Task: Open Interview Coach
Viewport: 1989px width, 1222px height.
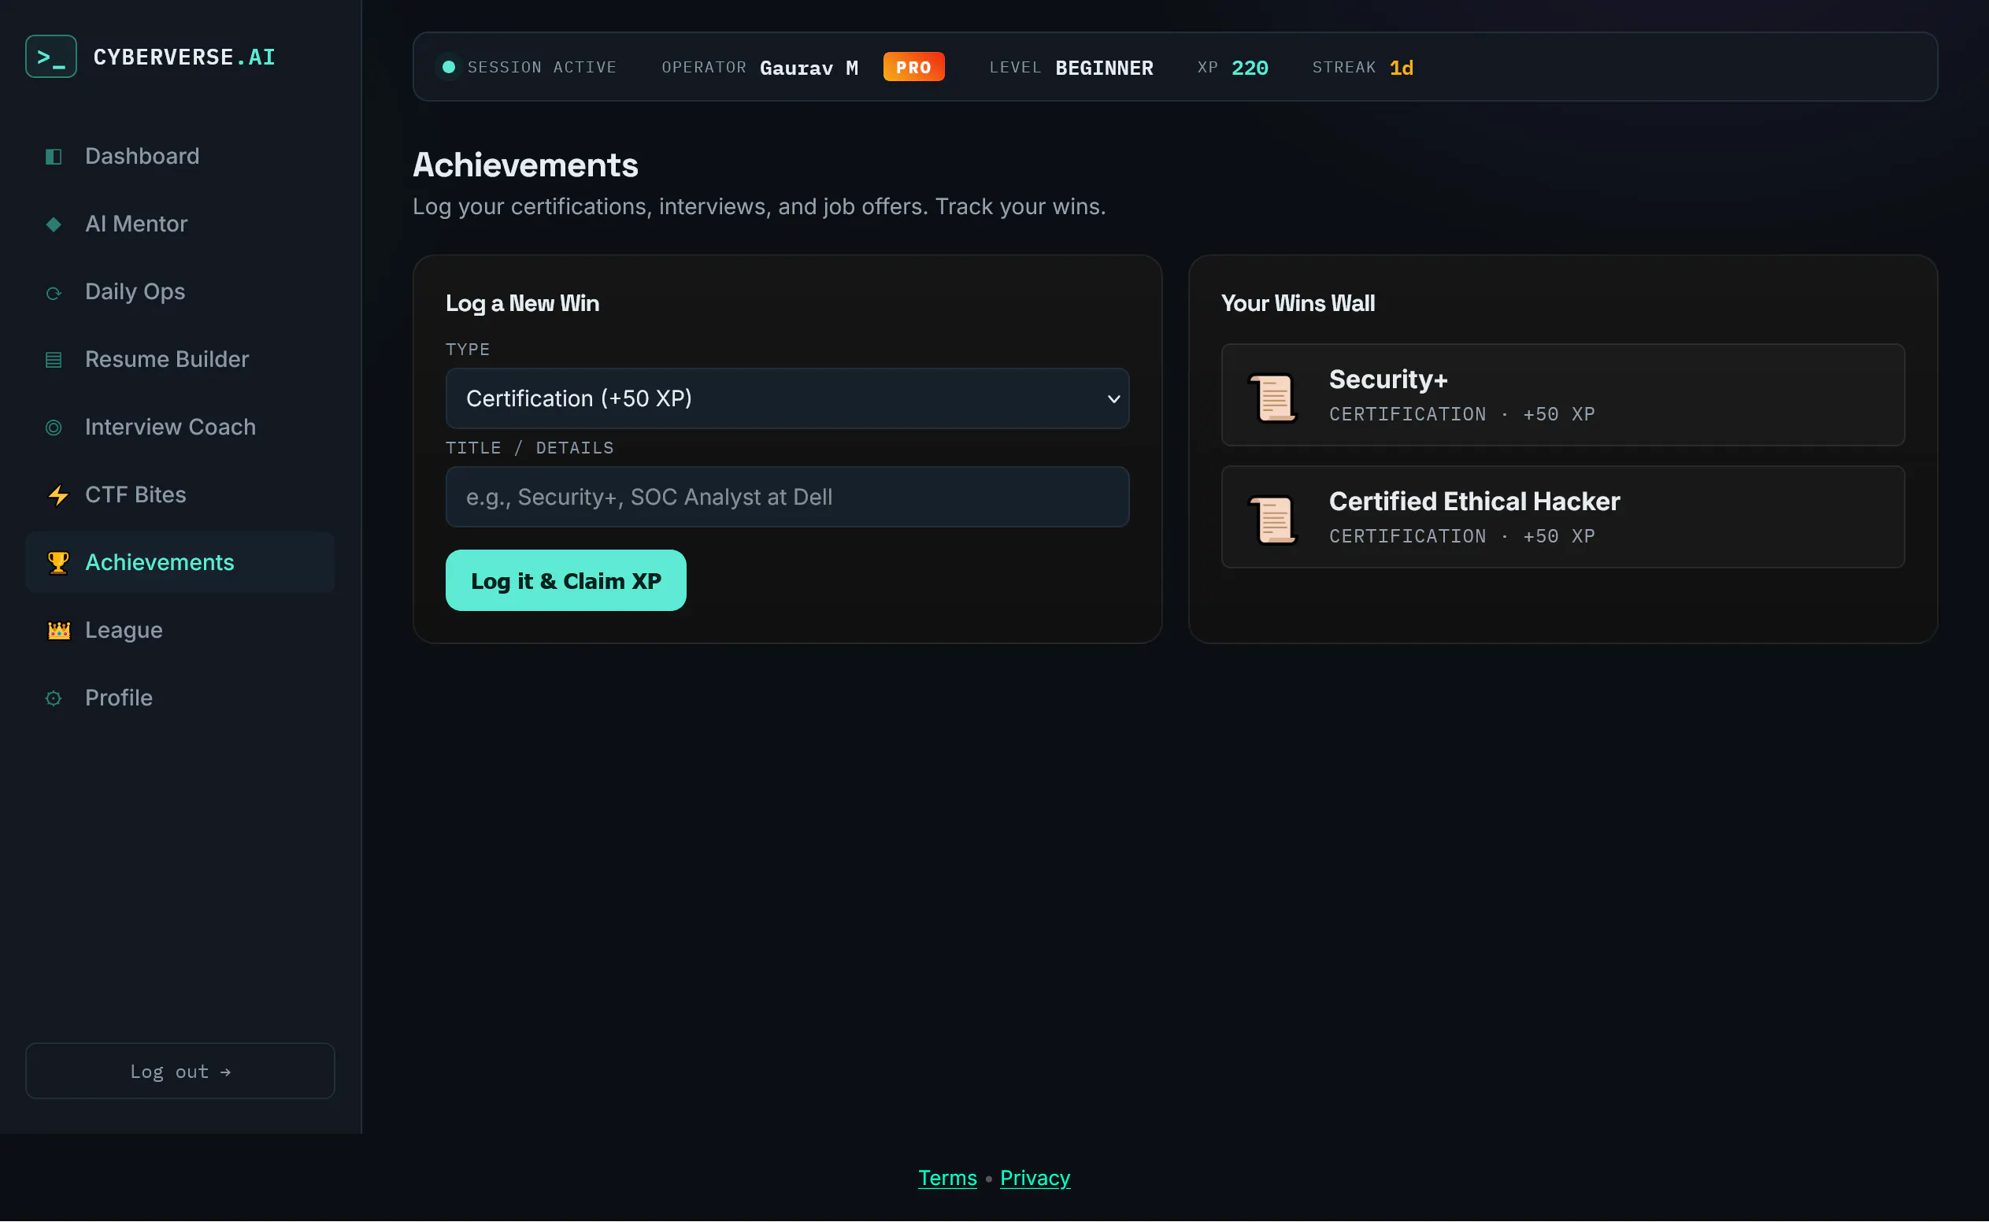Action: (180, 427)
